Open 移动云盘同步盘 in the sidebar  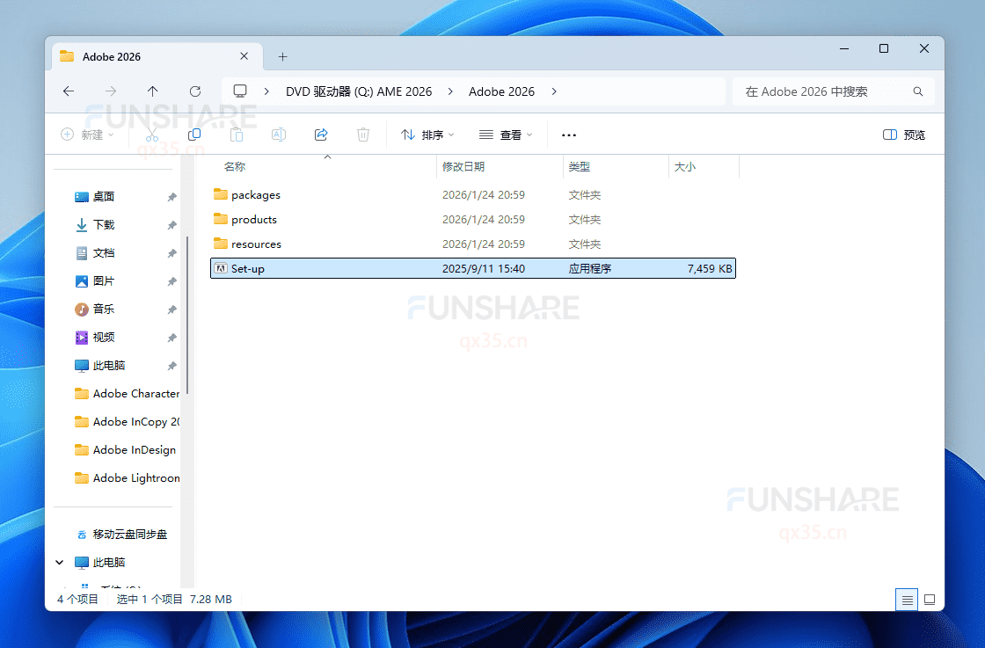point(122,535)
